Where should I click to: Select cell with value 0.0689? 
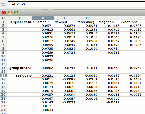(109, 52)
